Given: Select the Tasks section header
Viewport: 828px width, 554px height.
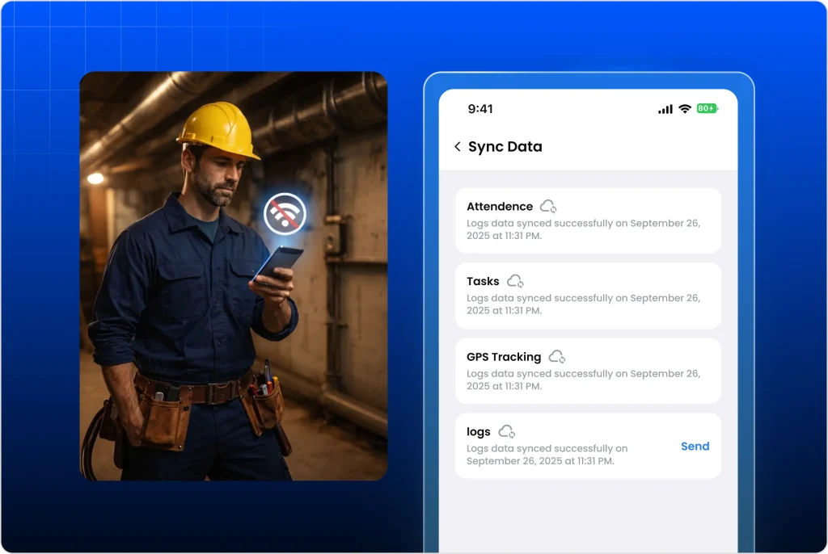Looking at the screenshot, I should point(483,281).
